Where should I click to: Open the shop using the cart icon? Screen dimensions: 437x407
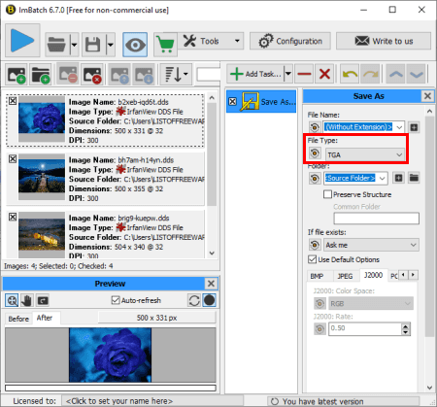165,45
